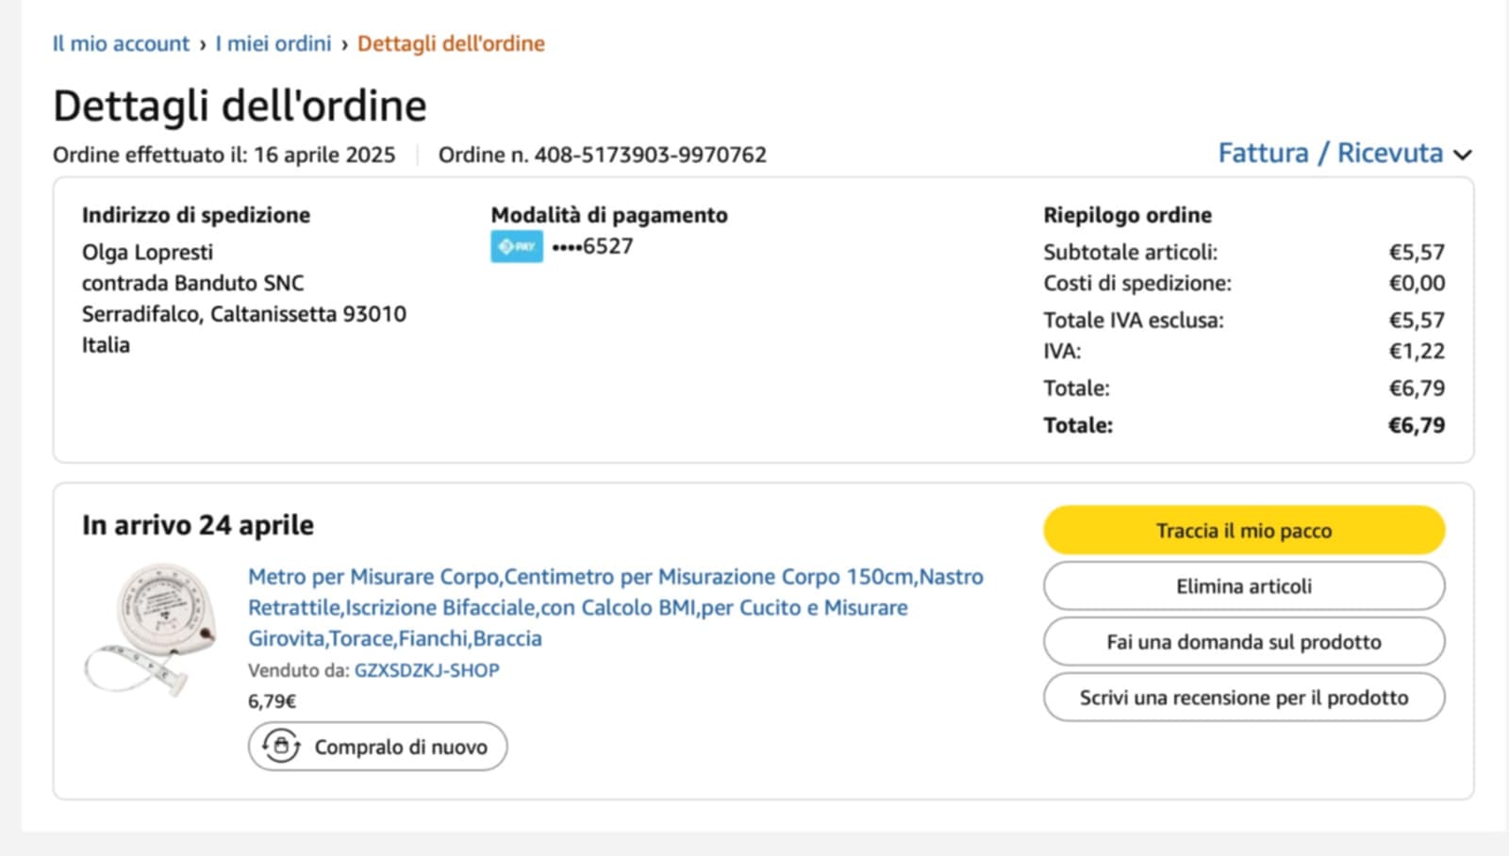1509x856 pixels.
Task: Click the bold Totale €6,79 amount
Action: click(x=1416, y=425)
